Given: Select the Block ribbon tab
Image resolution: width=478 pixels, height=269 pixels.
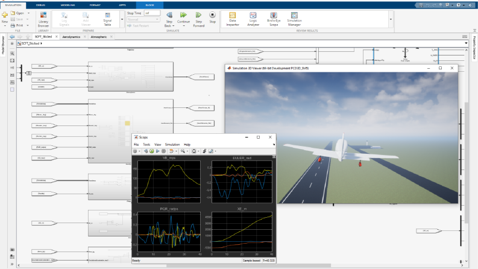Looking at the screenshot, I should 149,5.
